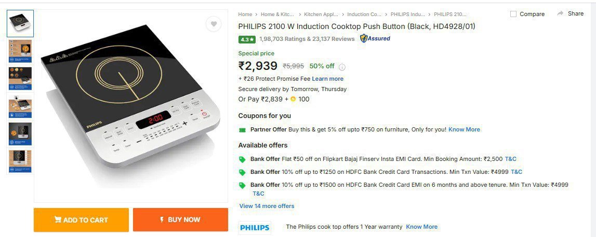Screen dimensions: 596x237
Task: Click the green 4.3 star rating badge
Action: (x=247, y=39)
